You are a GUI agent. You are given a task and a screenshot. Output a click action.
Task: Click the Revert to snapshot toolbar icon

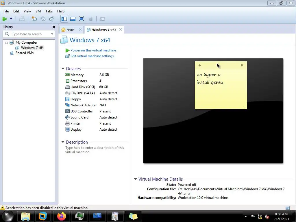pos(43,19)
